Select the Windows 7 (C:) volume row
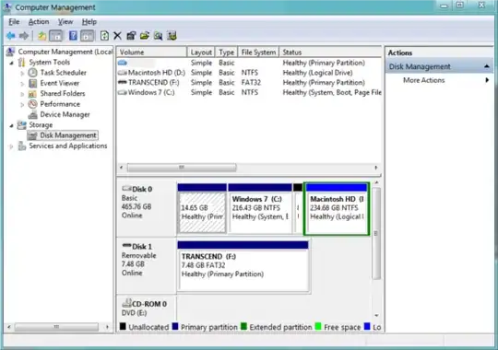 coord(249,92)
